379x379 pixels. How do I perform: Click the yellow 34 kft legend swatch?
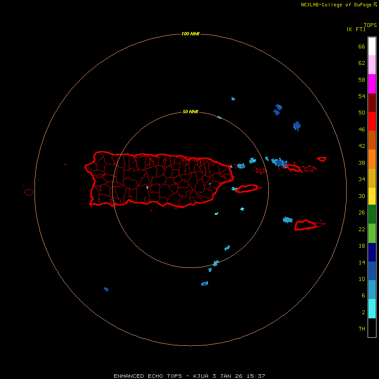372,196
